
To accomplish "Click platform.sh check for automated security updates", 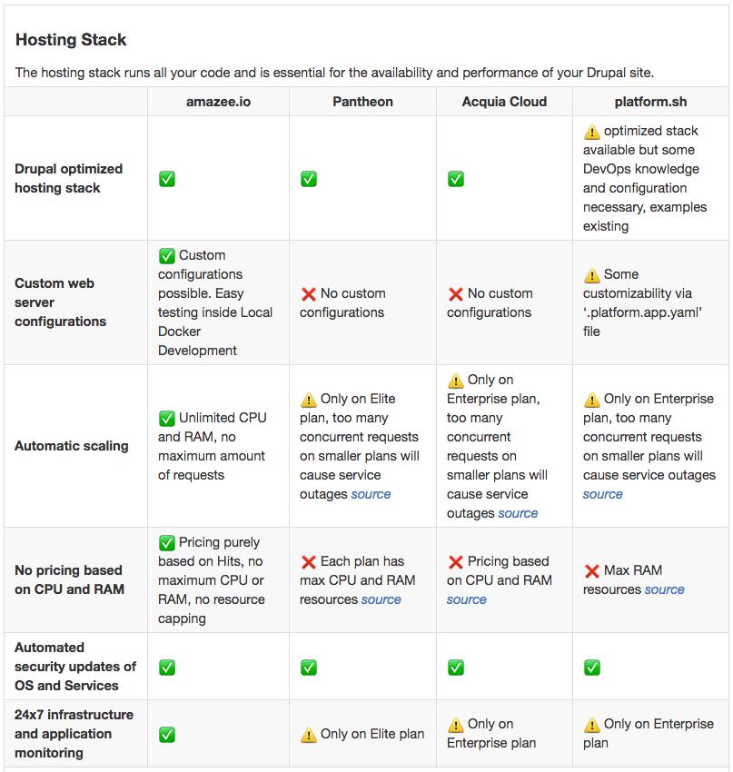I will tap(592, 668).
